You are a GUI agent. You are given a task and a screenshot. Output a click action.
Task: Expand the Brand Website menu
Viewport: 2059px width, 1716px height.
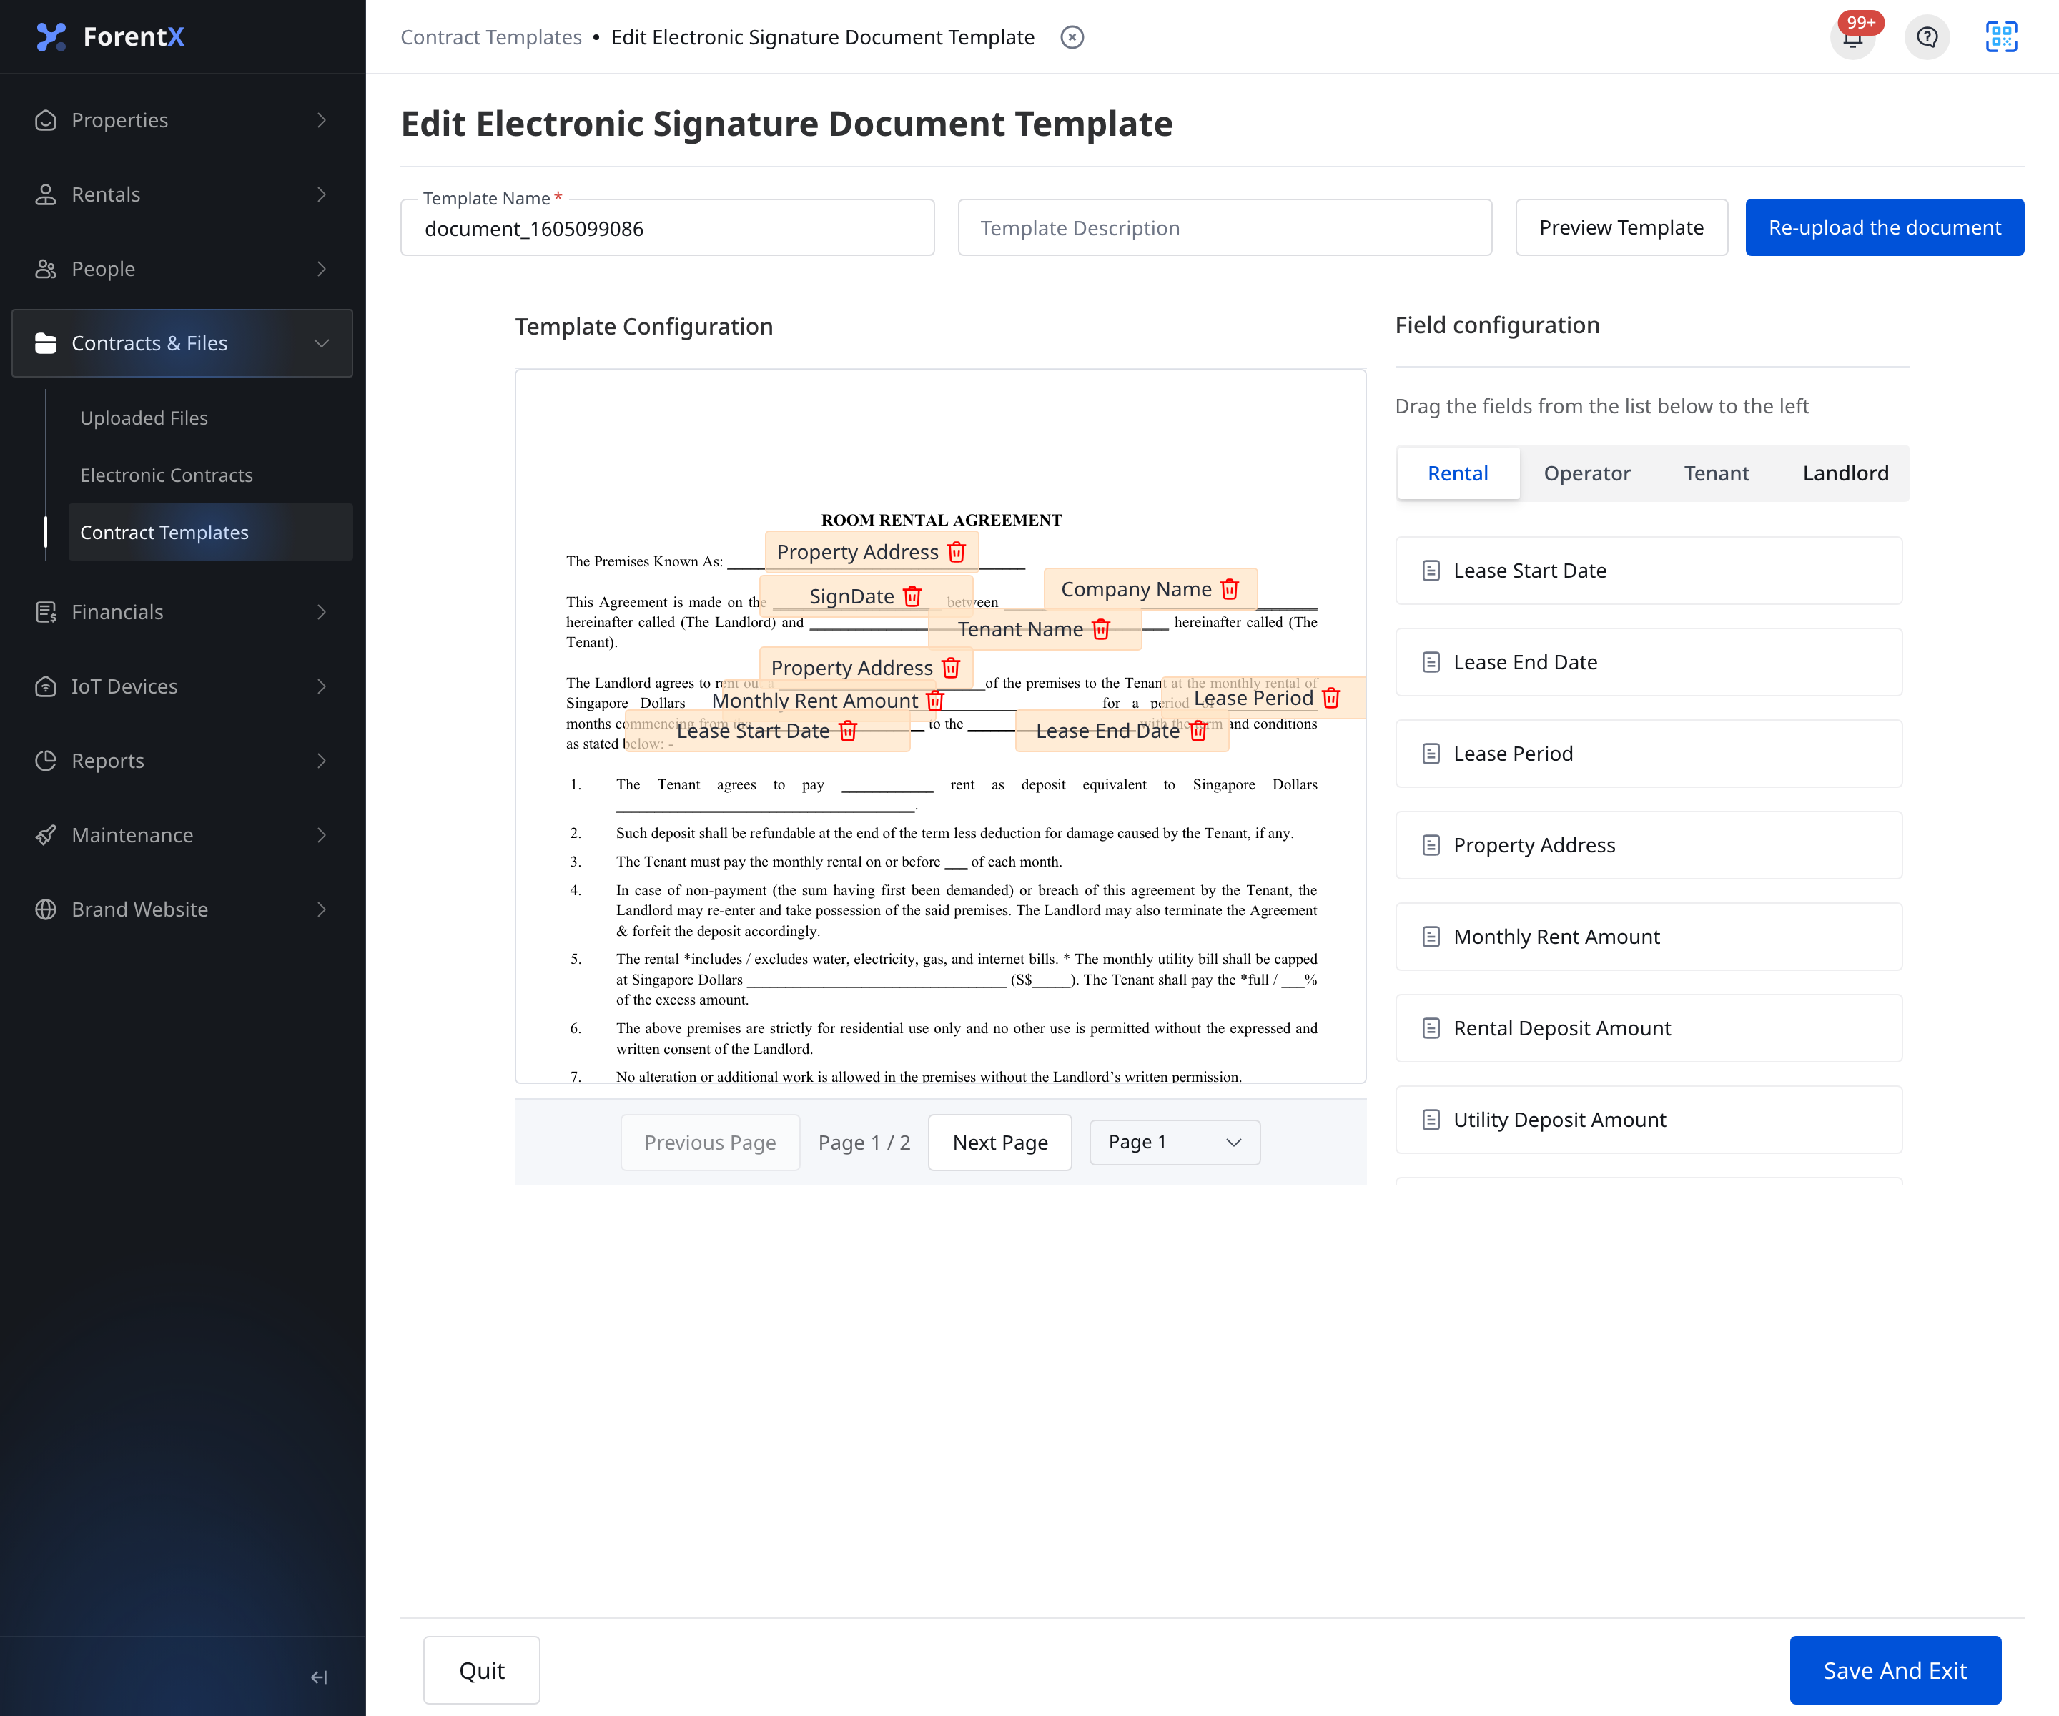(x=182, y=910)
